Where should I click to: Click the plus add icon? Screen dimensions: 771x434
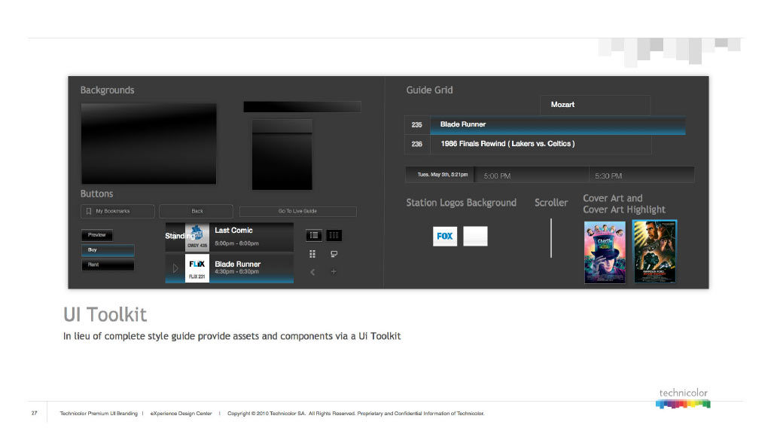coord(334,271)
